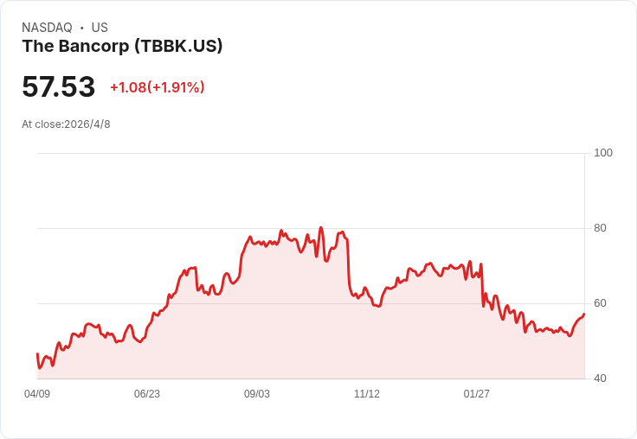The width and height of the screenshot is (637, 439).
Task: Click the 60 price axis label
Action: 600,303
